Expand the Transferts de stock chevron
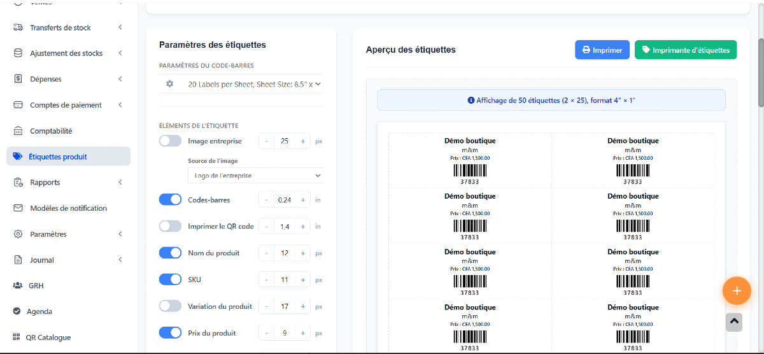The height and width of the screenshot is (354, 764). click(x=120, y=27)
